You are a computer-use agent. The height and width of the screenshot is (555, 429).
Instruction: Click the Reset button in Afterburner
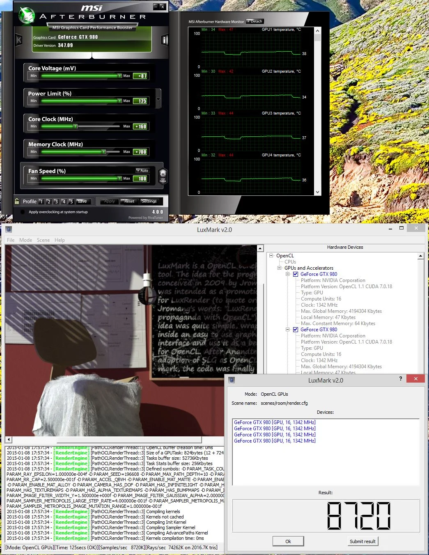coord(129,201)
